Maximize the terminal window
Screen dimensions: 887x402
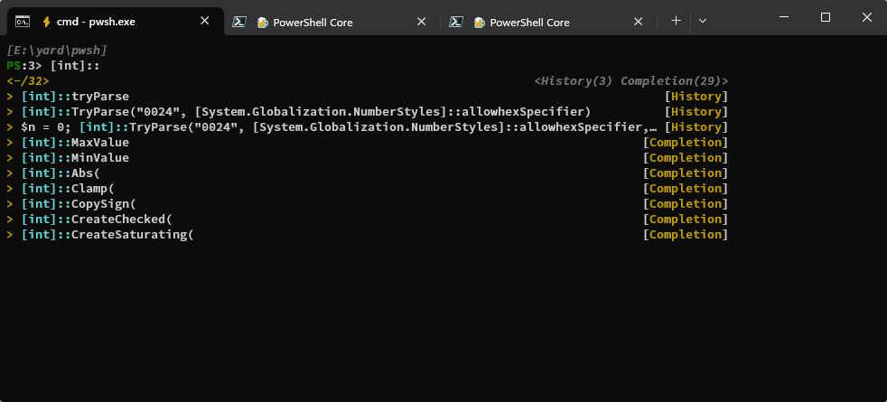826,17
